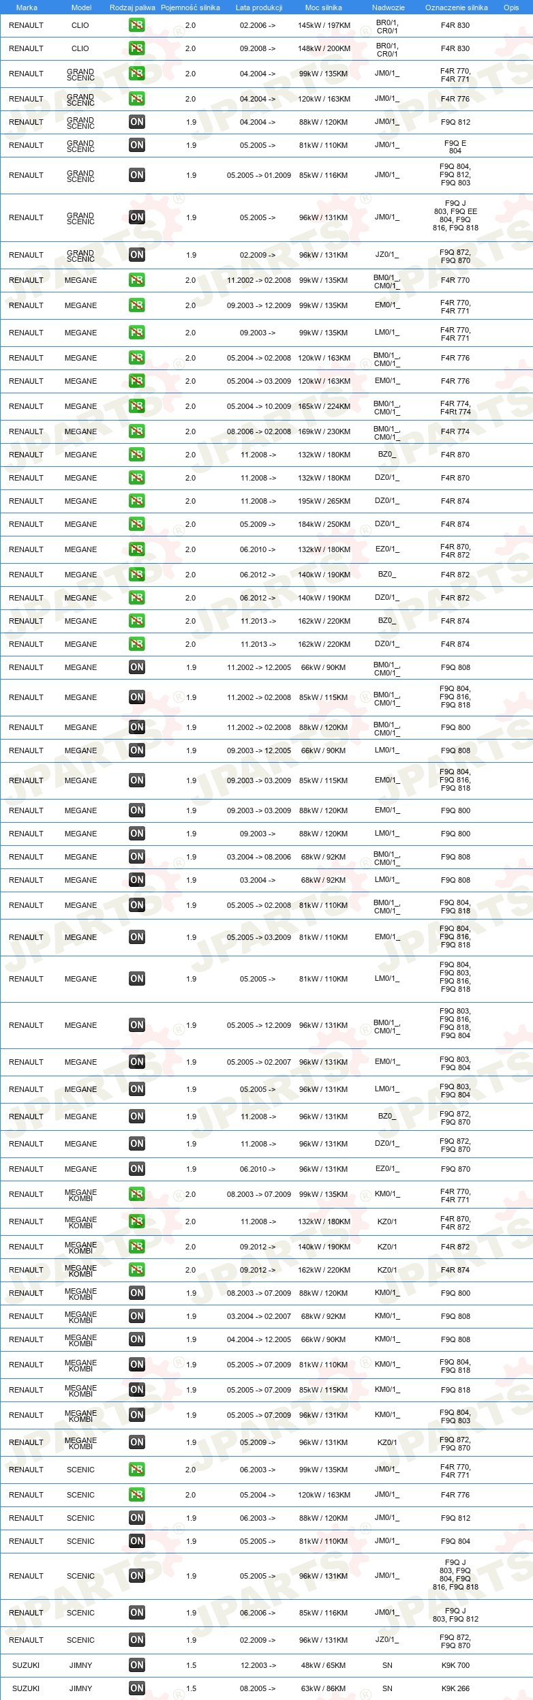Click ON icon in MEGANE 03.2004 -> 08.2006 row

coord(137,857)
